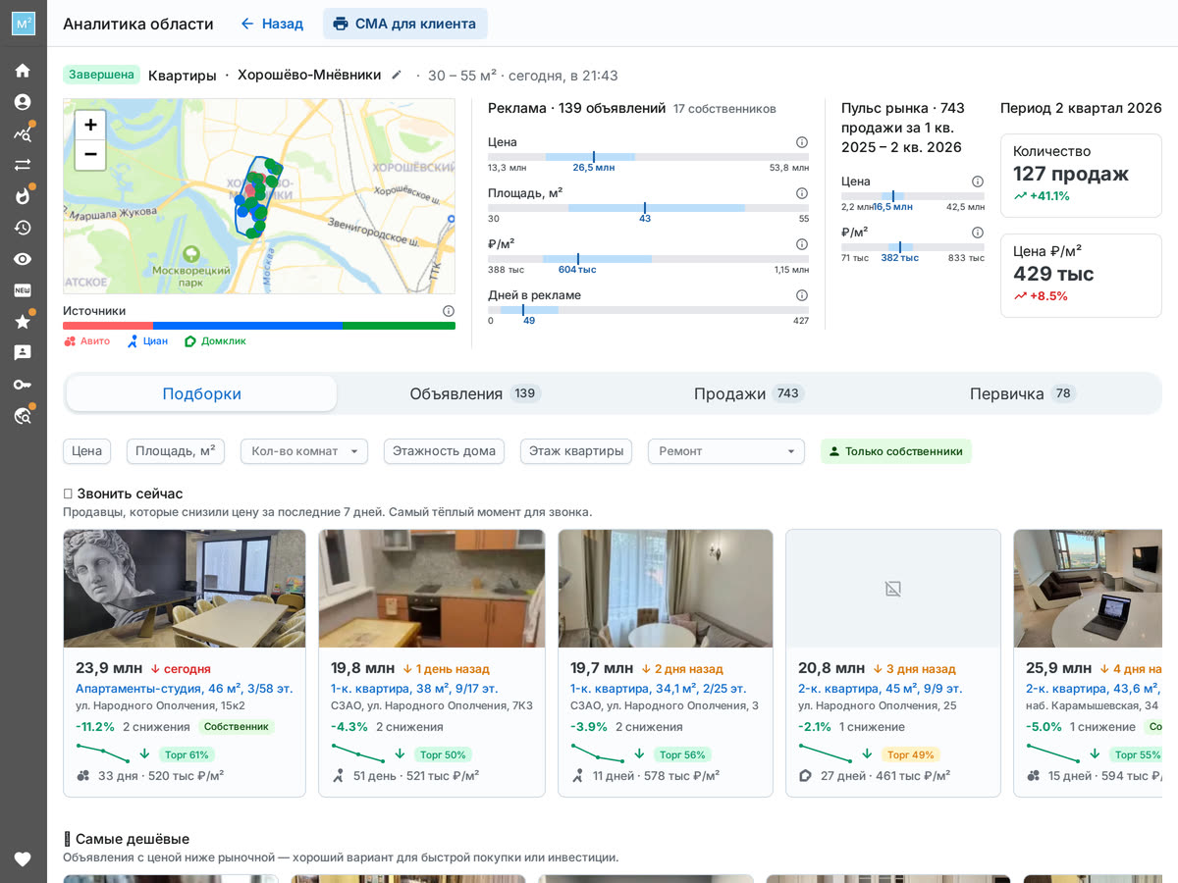Switch to the Объявления tab
Viewport: 1178px width, 883px height.
coord(475,393)
